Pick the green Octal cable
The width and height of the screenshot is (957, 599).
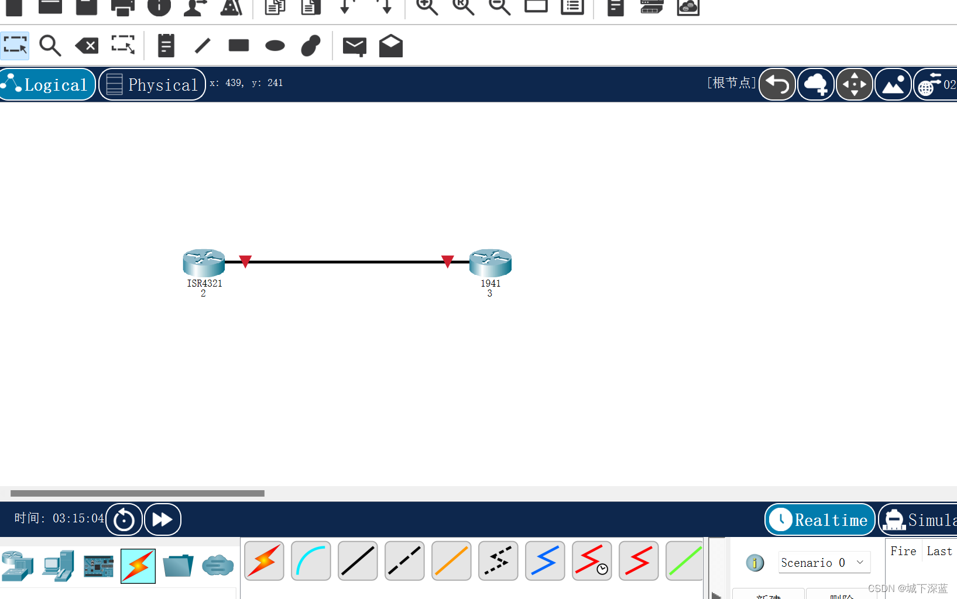click(685, 561)
